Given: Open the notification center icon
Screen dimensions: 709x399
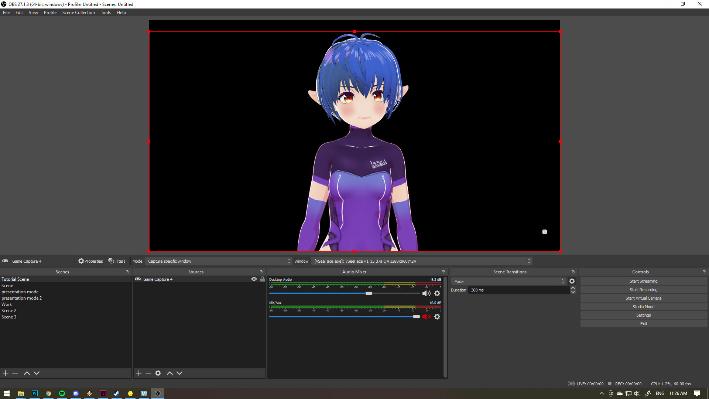Looking at the screenshot, I should (697, 393).
